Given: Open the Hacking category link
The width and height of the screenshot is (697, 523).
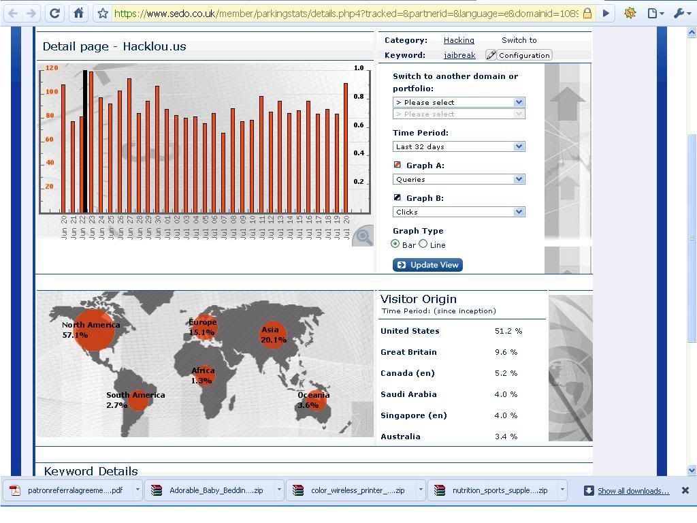Looking at the screenshot, I should [x=459, y=40].
